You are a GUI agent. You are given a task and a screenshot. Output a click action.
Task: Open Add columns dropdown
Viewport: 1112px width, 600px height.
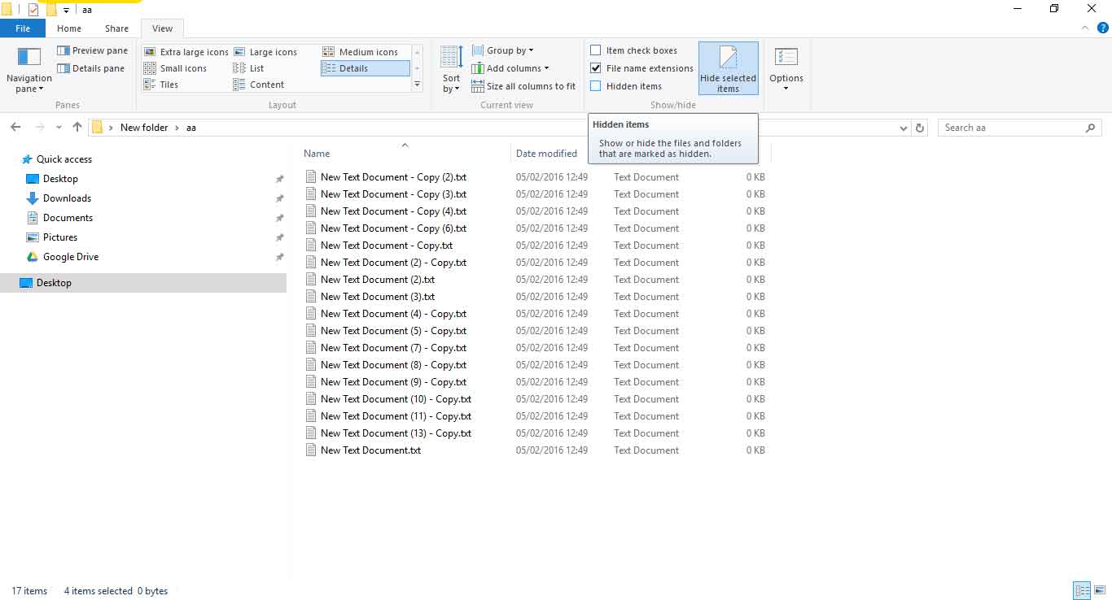(510, 68)
